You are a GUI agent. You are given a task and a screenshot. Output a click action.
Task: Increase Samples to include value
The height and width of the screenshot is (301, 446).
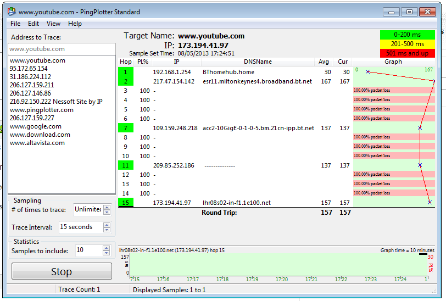pyautogui.click(x=107, y=248)
